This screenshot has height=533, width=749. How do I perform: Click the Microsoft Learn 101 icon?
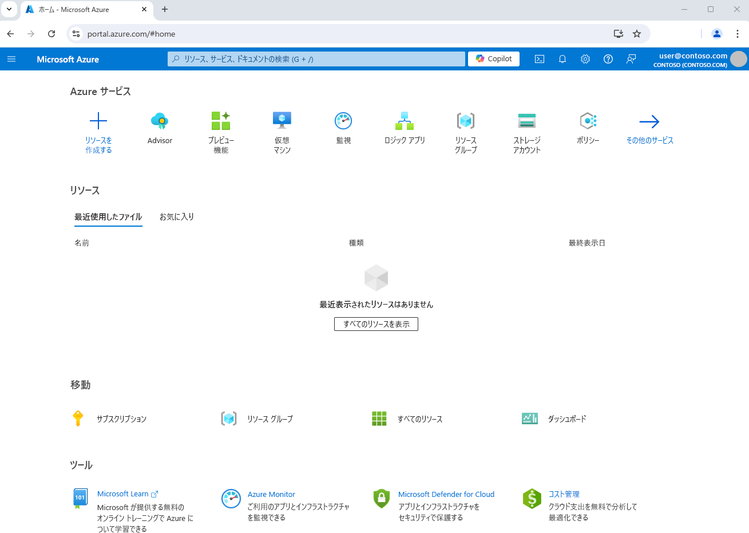80,498
